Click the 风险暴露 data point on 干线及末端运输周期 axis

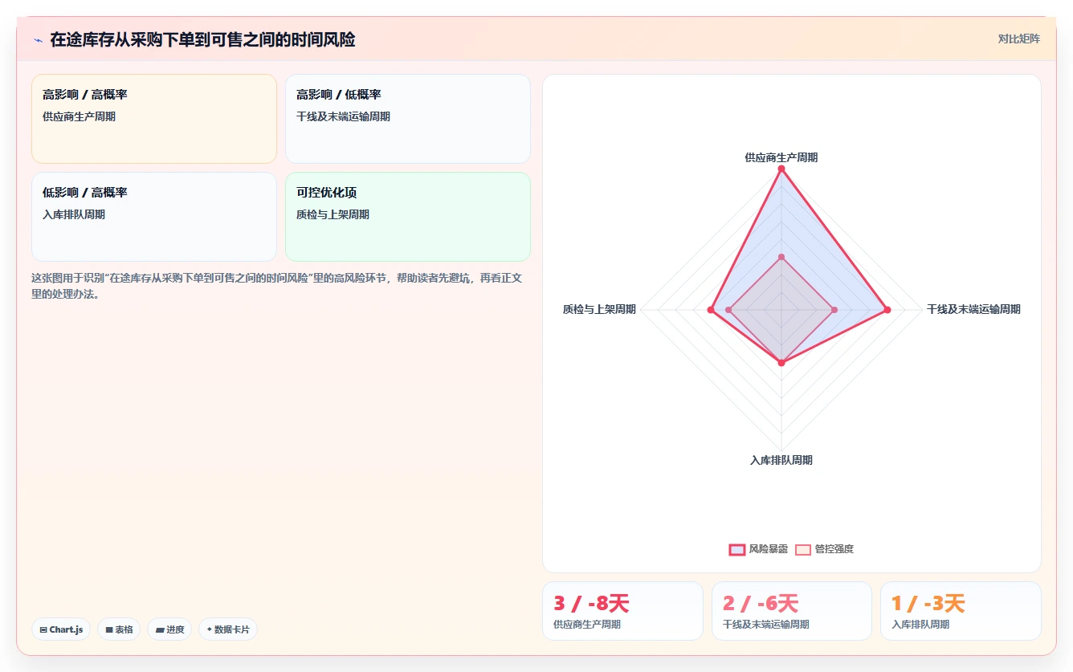[x=887, y=310]
